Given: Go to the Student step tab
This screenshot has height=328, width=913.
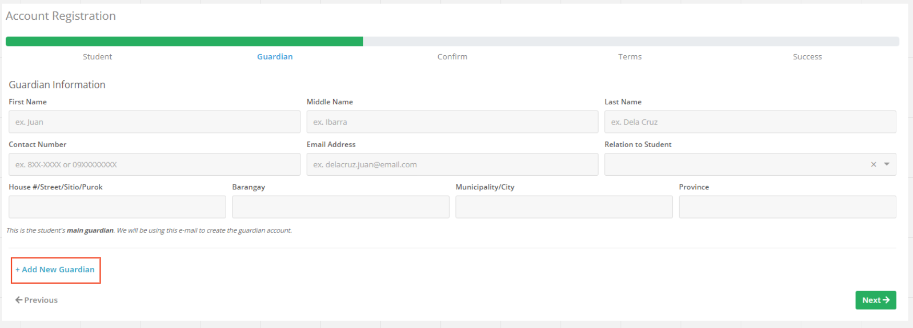Looking at the screenshot, I should coord(97,57).
